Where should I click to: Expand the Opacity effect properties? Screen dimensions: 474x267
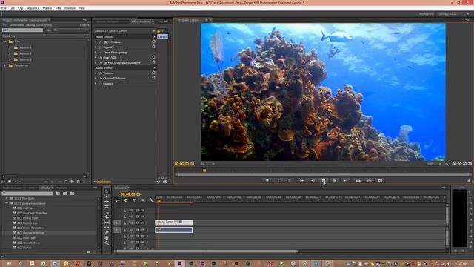(x=96, y=47)
